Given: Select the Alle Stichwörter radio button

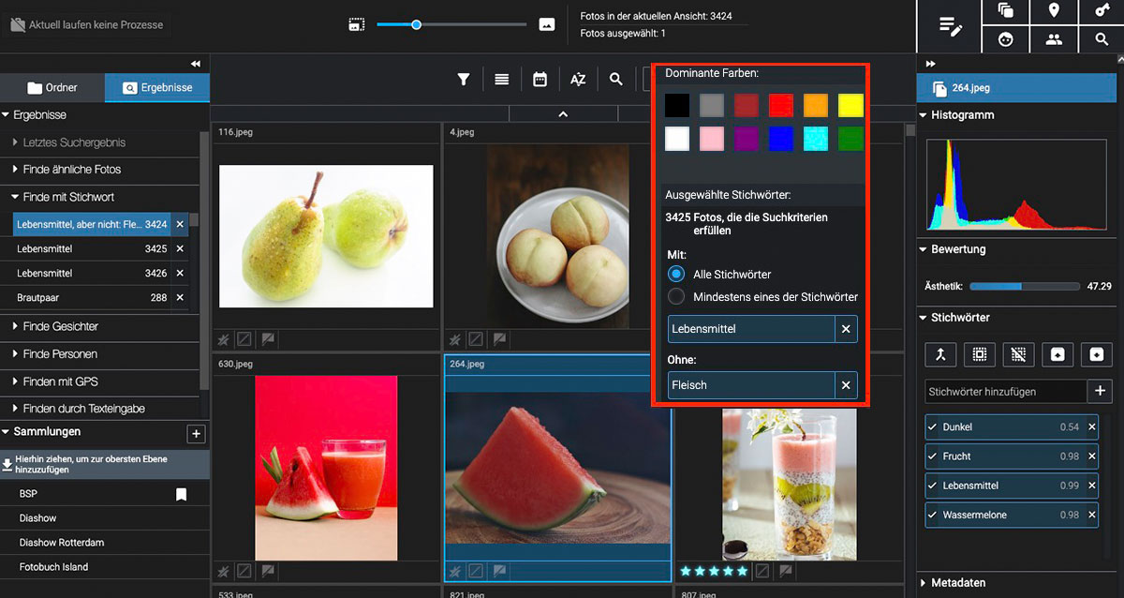Looking at the screenshot, I should (676, 275).
